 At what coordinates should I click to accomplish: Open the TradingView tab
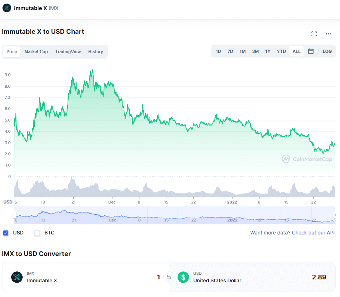click(68, 52)
